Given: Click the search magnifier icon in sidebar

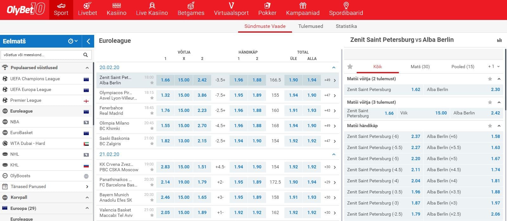Looking at the screenshot, I should [85, 55].
